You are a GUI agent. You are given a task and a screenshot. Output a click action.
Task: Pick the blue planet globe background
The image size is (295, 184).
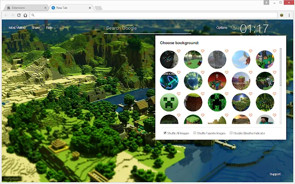coord(193,81)
